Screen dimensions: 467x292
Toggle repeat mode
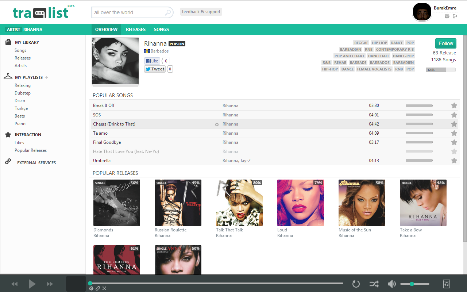[x=356, y=284]
